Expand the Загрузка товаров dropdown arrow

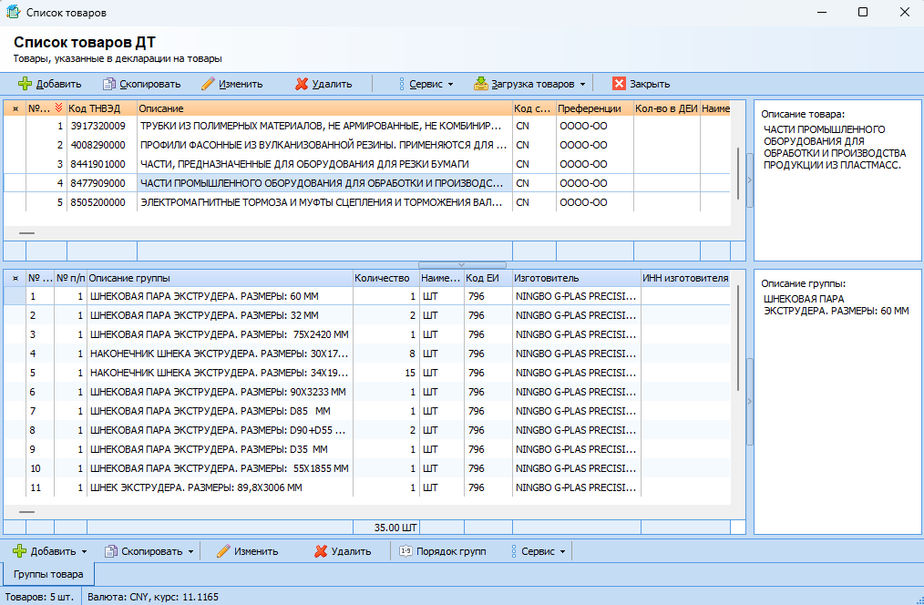coord(582,84)
